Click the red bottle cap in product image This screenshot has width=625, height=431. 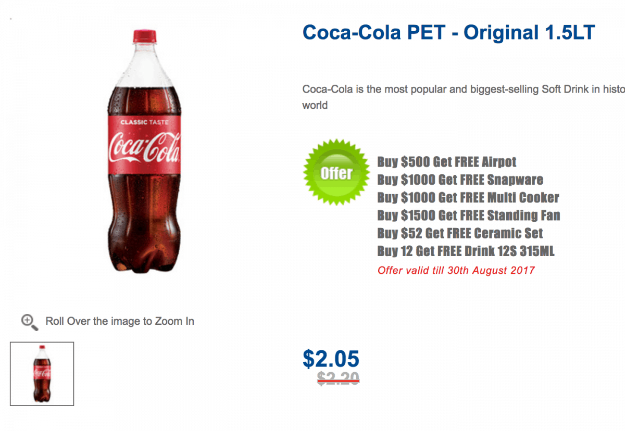click(x=145, y=36)
